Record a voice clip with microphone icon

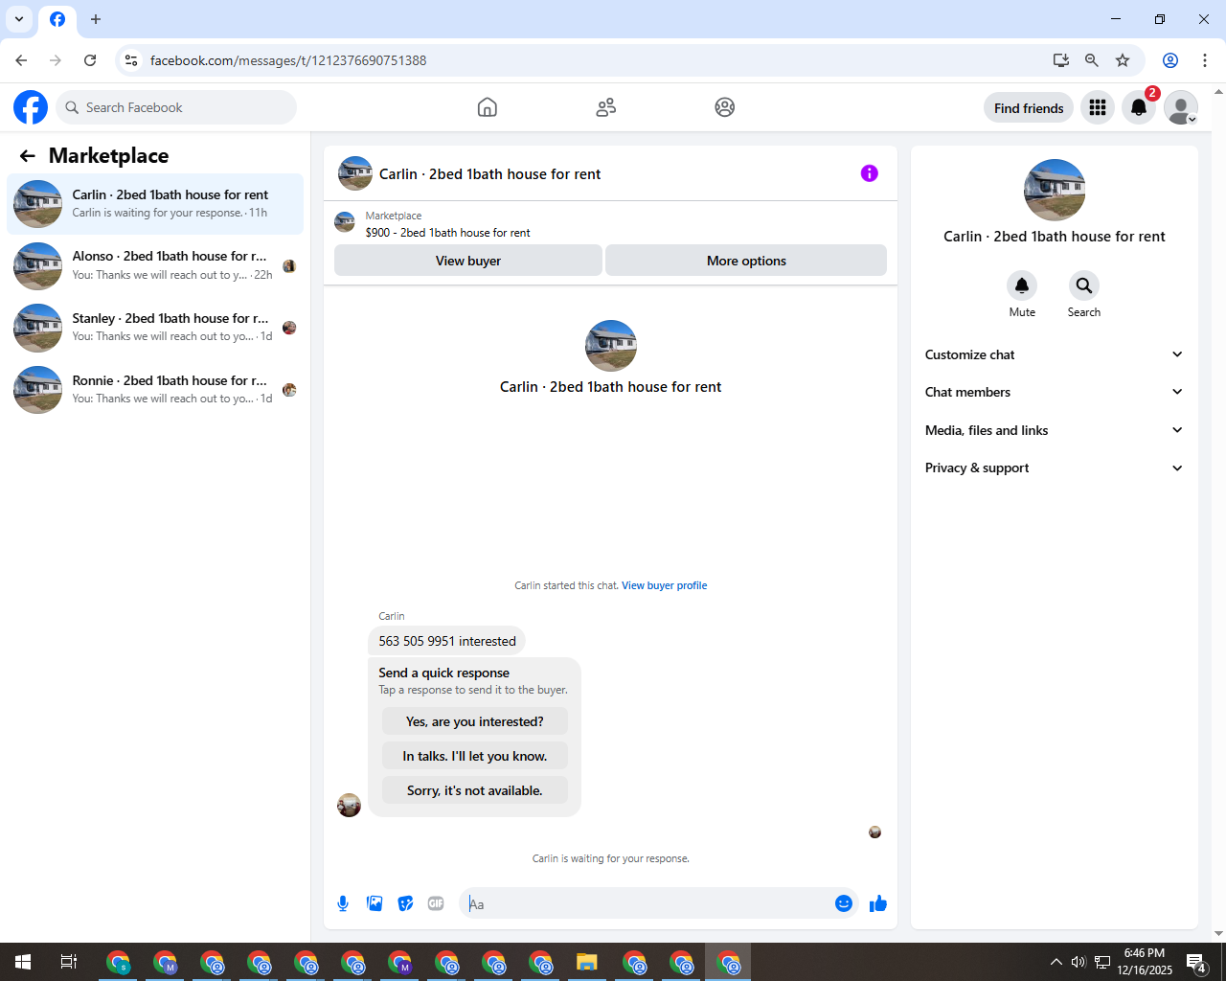(x=343, y=903)
